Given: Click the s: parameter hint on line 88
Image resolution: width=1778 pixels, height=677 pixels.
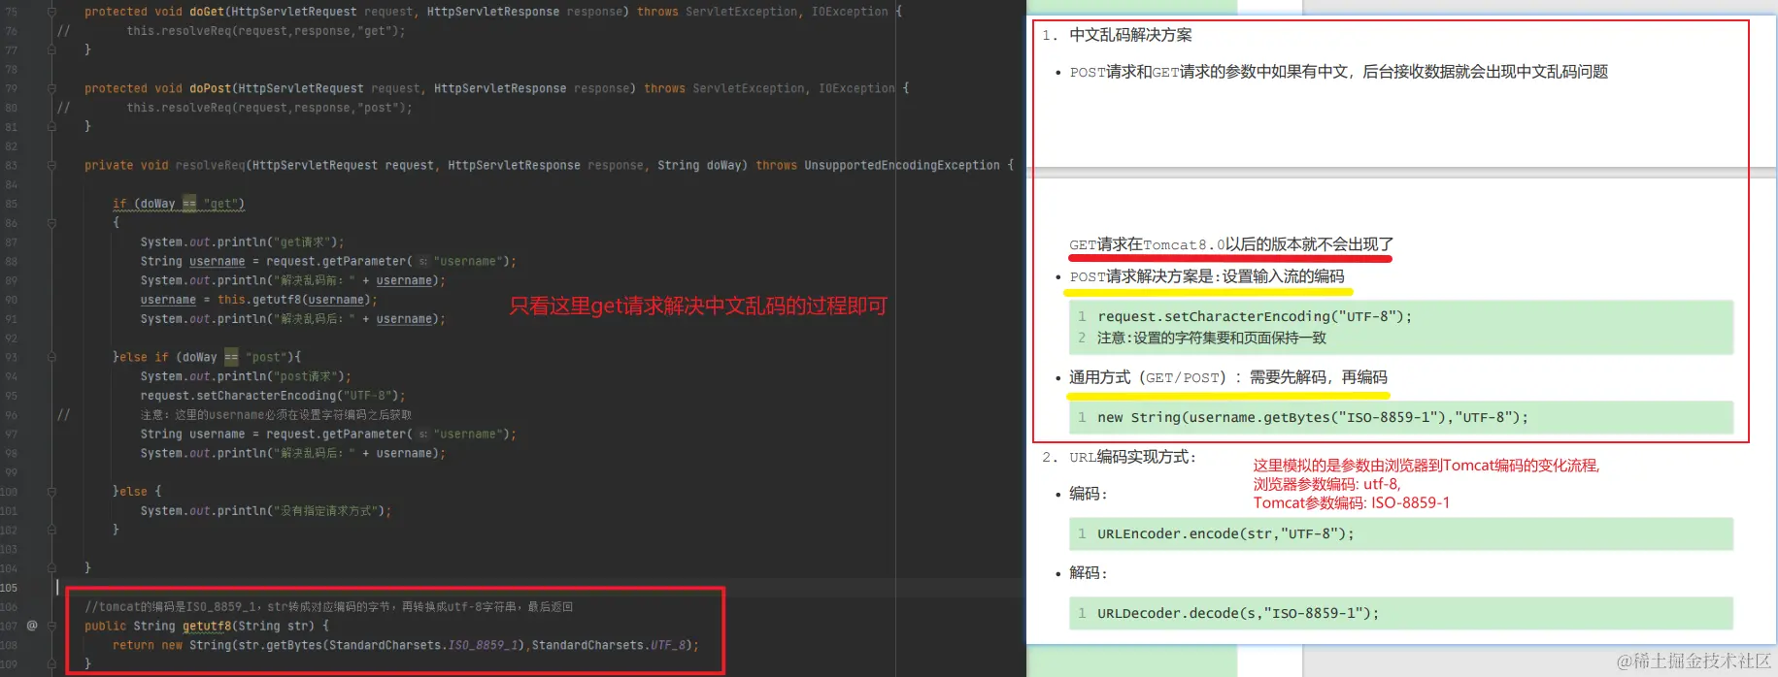Looking at the screenshot, I should 423,262.
